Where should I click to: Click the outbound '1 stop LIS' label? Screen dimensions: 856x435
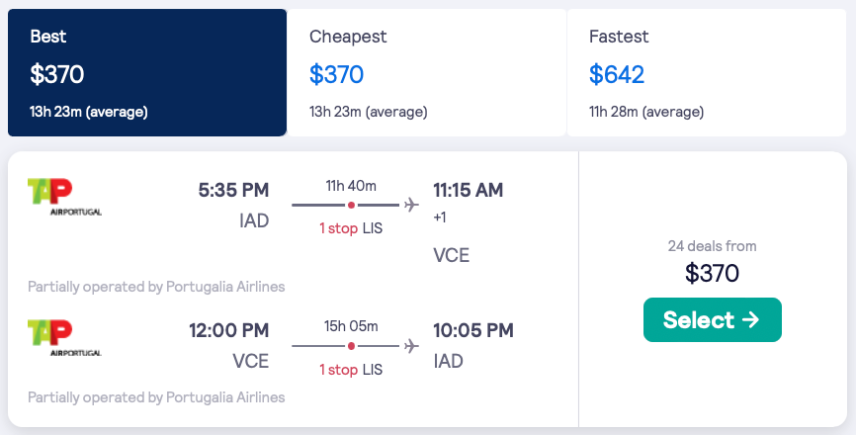click(351, 228)
